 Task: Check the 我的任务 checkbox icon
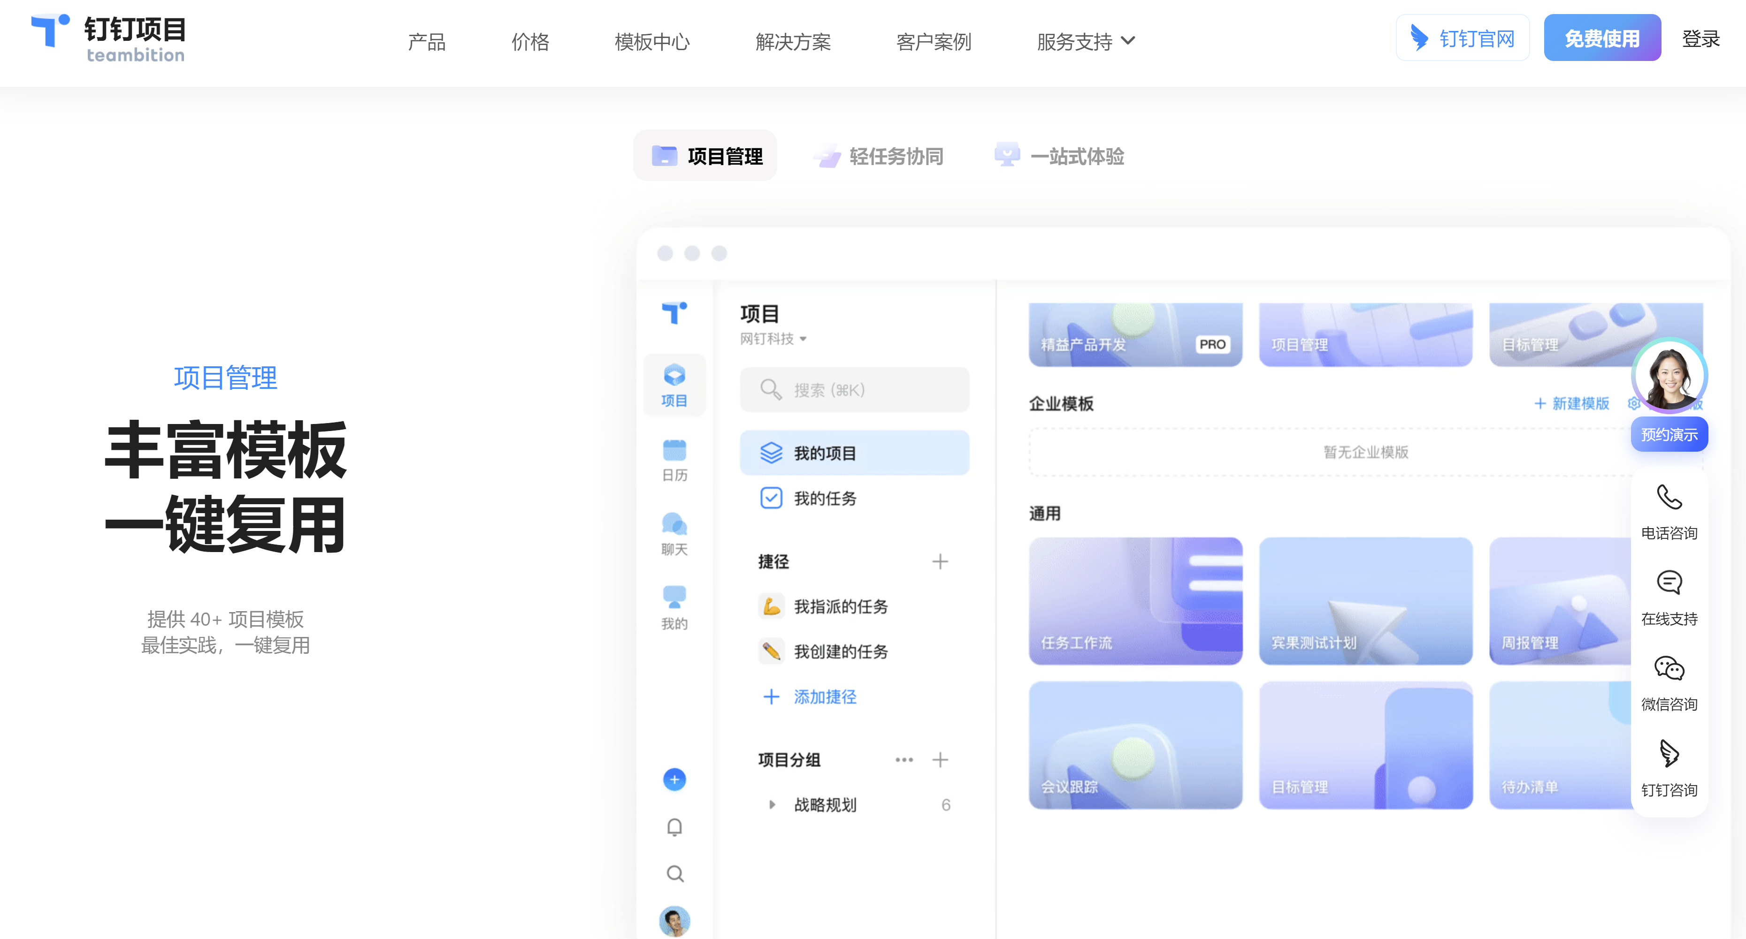tap(771, 498)
